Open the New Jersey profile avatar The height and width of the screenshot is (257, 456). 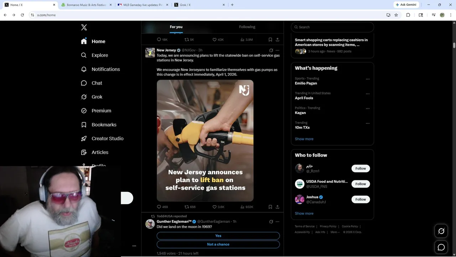point(150,52)
